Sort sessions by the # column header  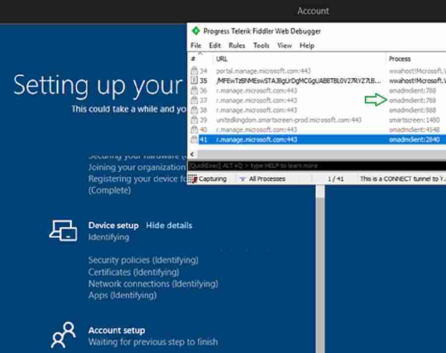[193, 59]
